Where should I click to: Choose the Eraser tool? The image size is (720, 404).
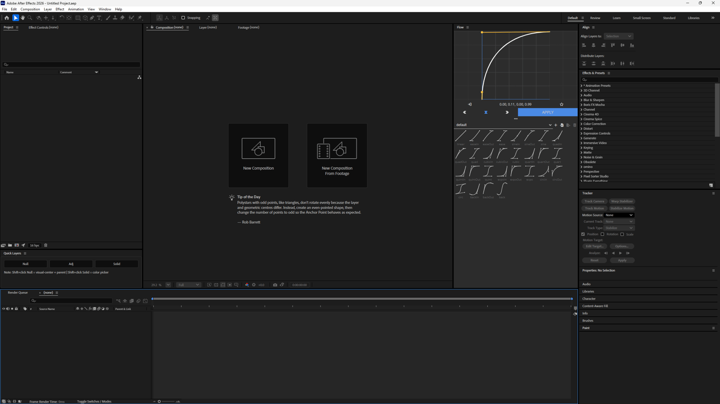click(x=122, y=18)
